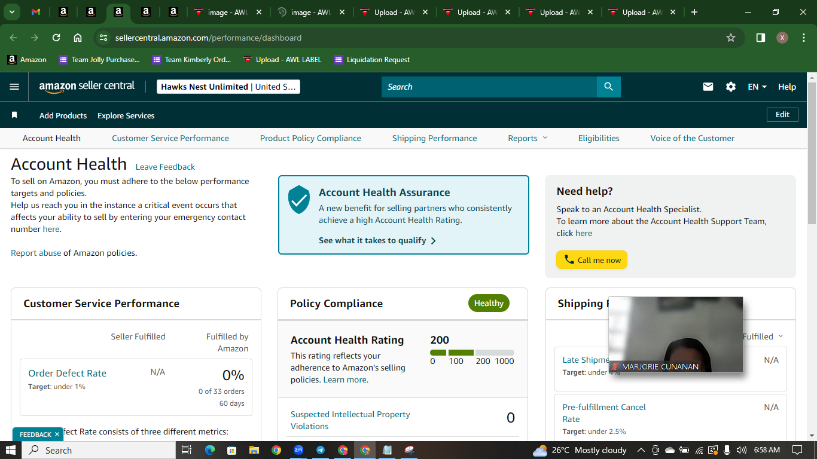Focus the Seller Central Search field

tap(489, 87)
